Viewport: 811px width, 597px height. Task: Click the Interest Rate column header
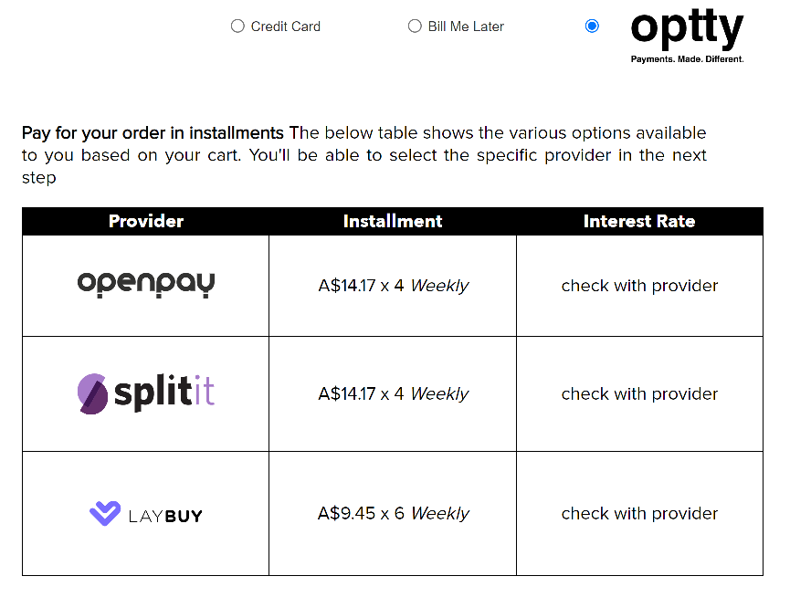(639, 221)
